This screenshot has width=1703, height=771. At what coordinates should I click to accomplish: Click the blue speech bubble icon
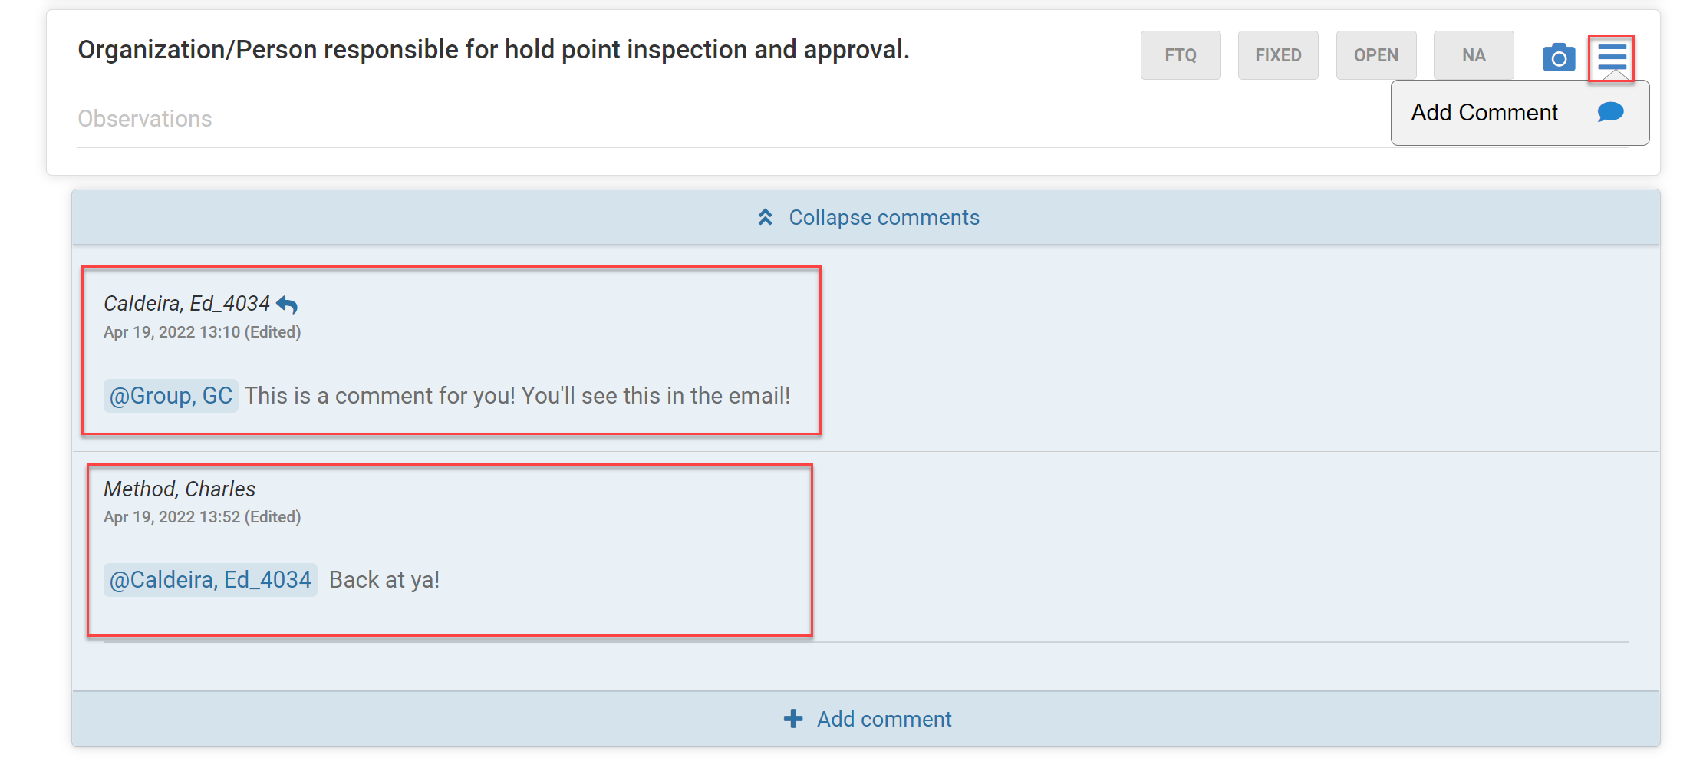click(1610, 113)
